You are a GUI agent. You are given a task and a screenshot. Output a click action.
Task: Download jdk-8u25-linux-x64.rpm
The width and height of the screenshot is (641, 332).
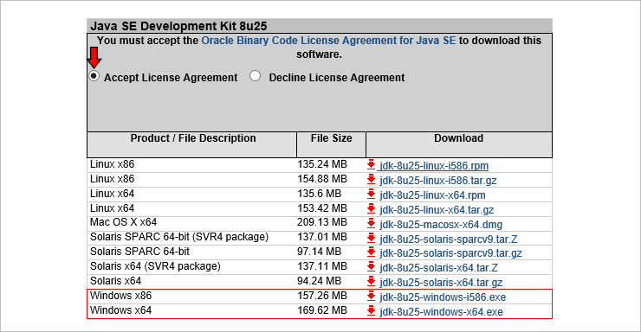click(432, 195)
